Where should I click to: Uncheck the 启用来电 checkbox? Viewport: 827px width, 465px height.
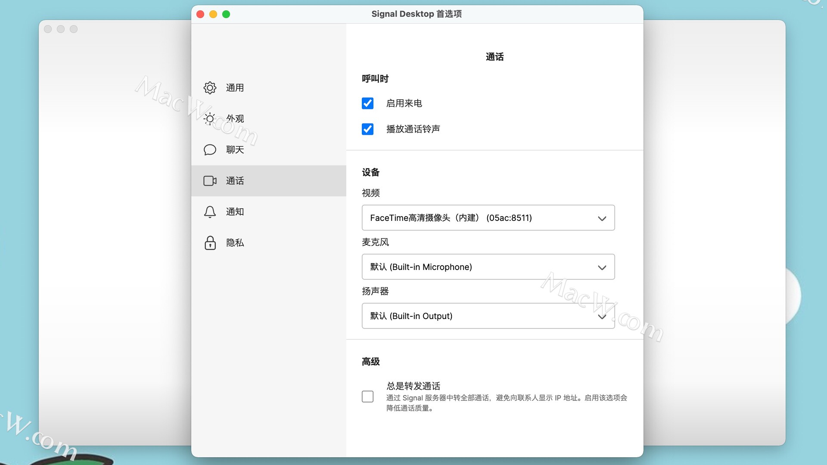[367, 103]
